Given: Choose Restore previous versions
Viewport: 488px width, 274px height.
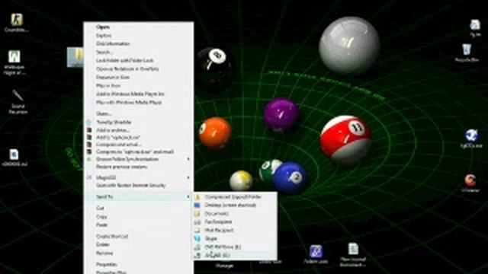Looking at the screenshot, I should point(122,167).
